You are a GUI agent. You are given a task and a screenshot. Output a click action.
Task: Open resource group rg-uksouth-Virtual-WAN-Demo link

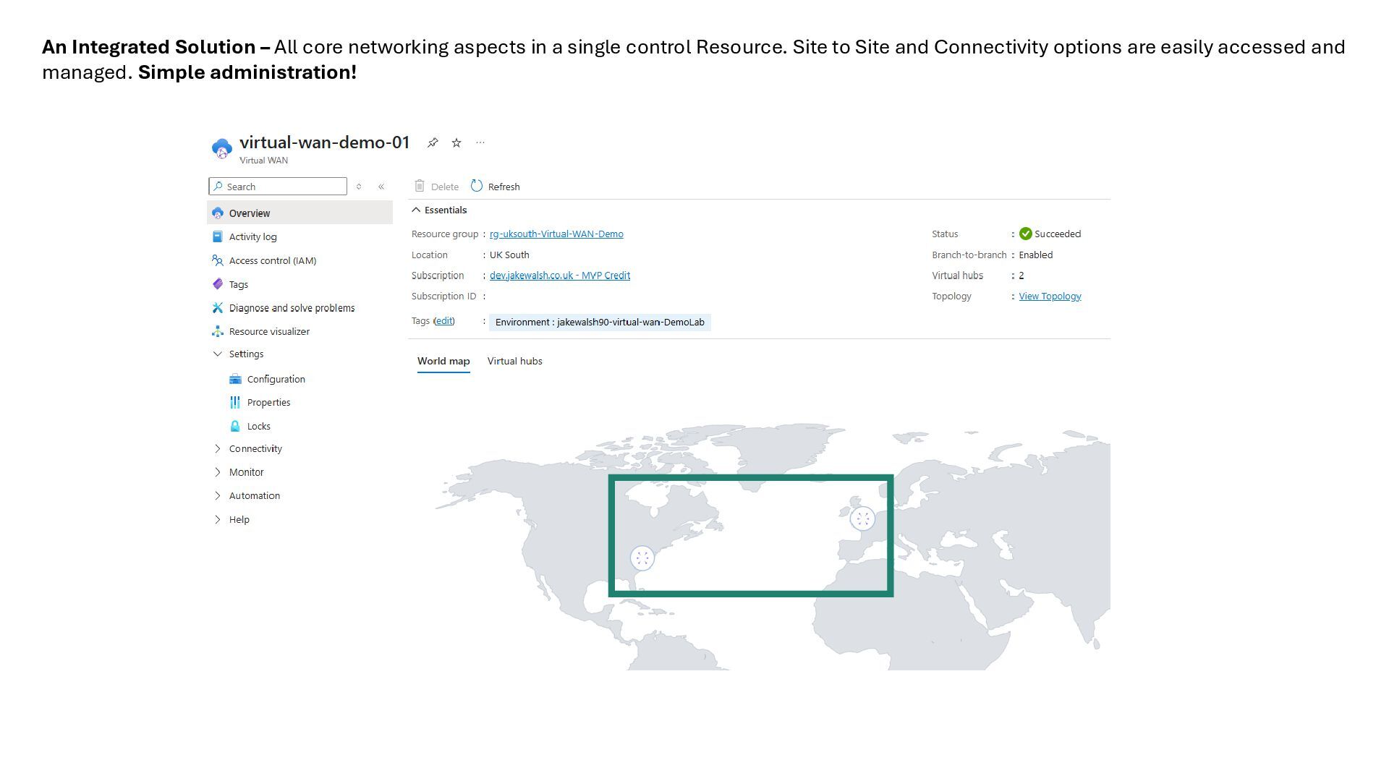point(556,234)
